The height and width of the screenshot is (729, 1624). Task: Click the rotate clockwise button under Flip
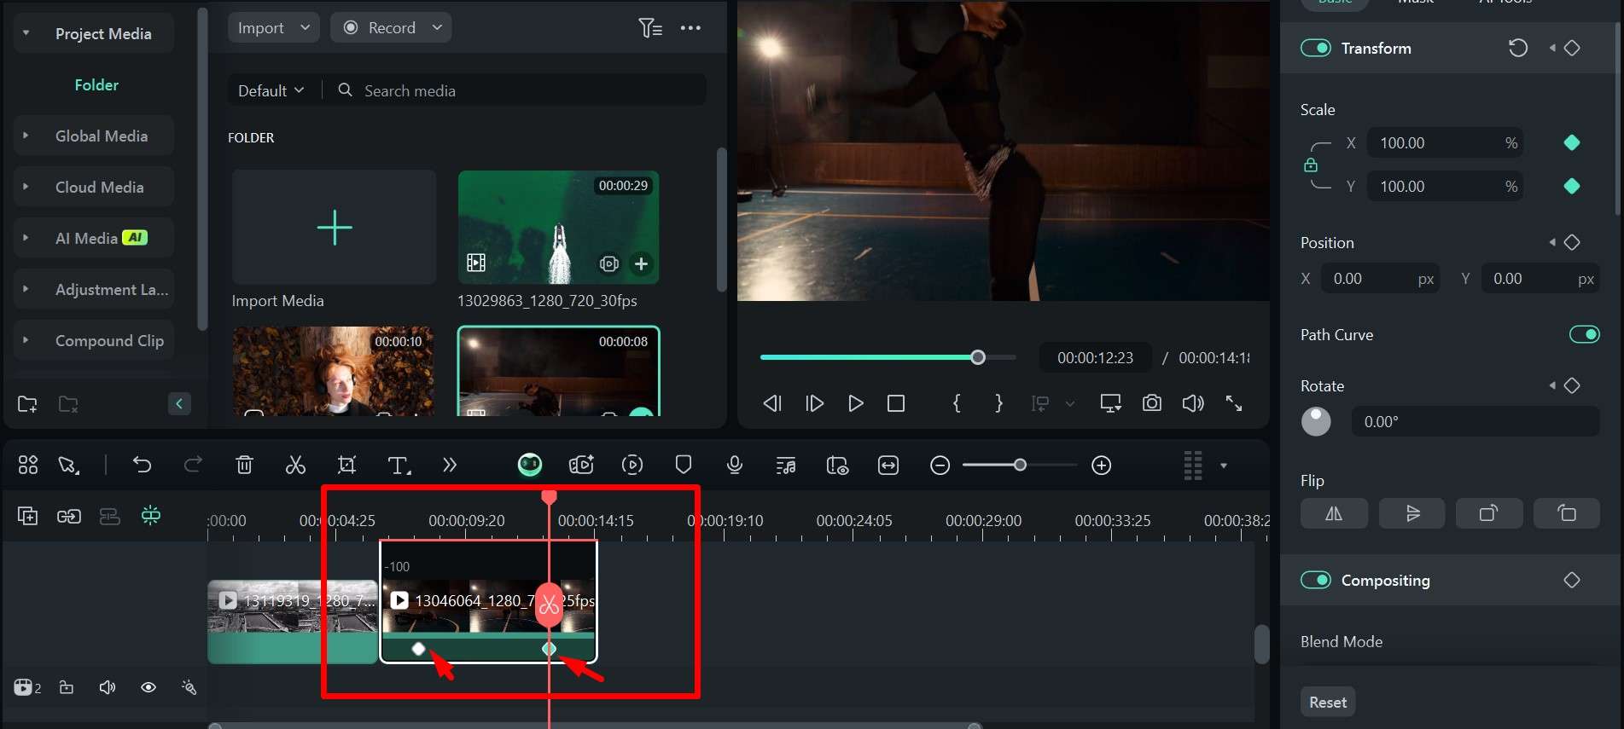click(x=1488, y=513)
